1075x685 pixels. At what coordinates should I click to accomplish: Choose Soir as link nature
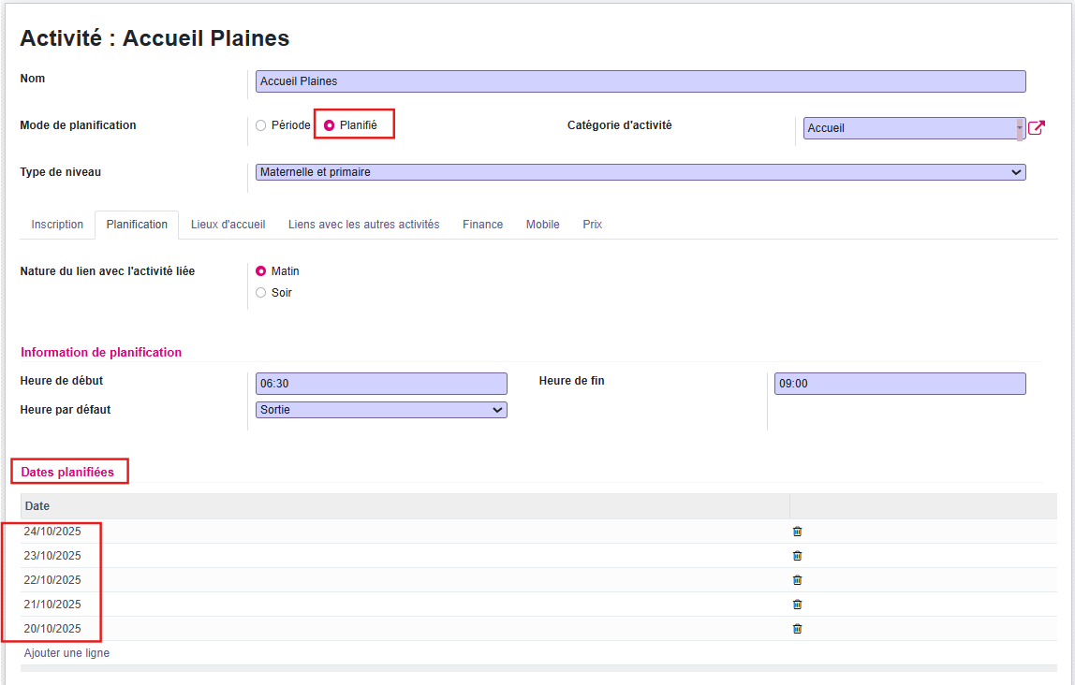coord(261,293)
